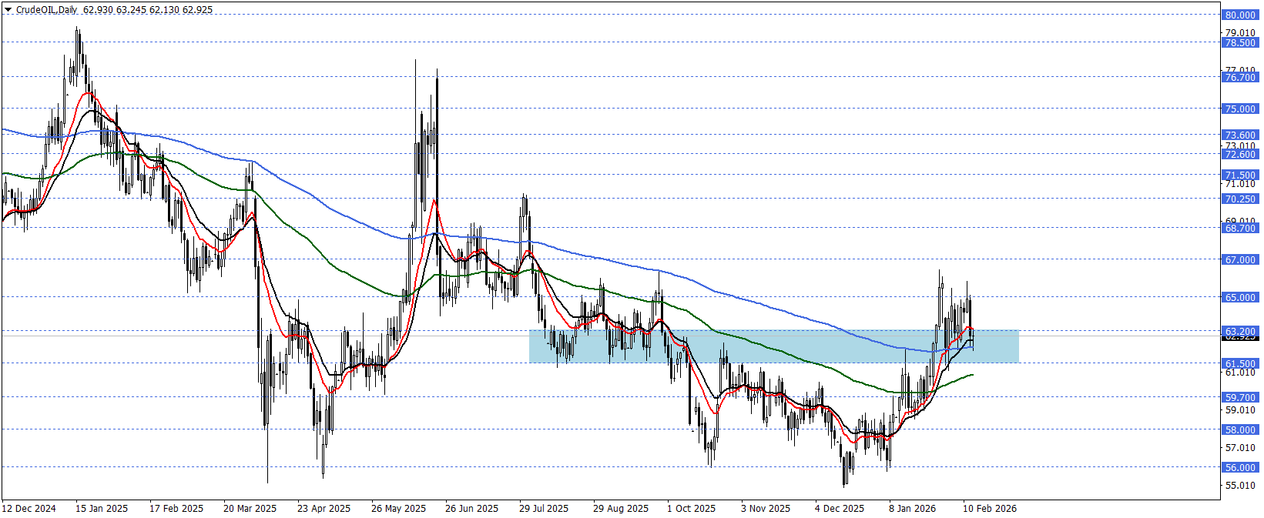Click the 15 Jan 2025 date label
1264x518 pixels.
(102, 509)
